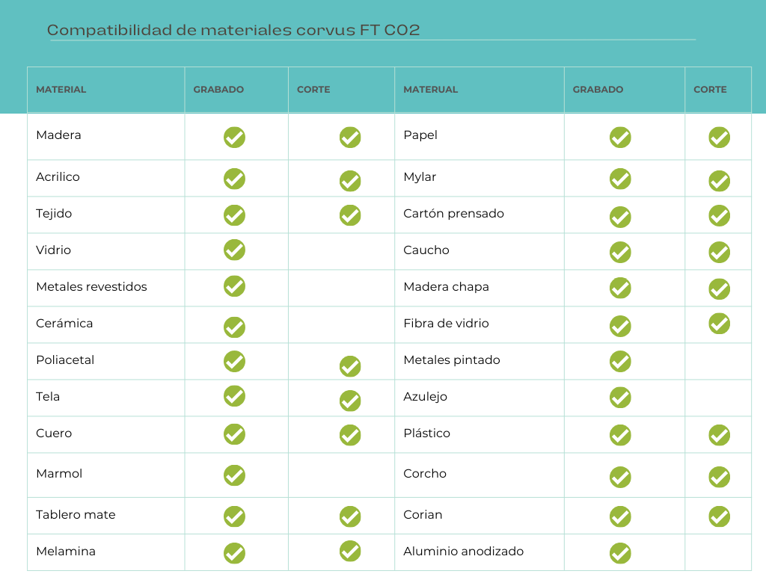Click the Aluminio anodizado Grabado checkmark

620,553
